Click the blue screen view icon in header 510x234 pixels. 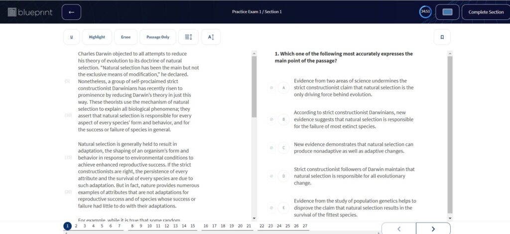point(447,12)
